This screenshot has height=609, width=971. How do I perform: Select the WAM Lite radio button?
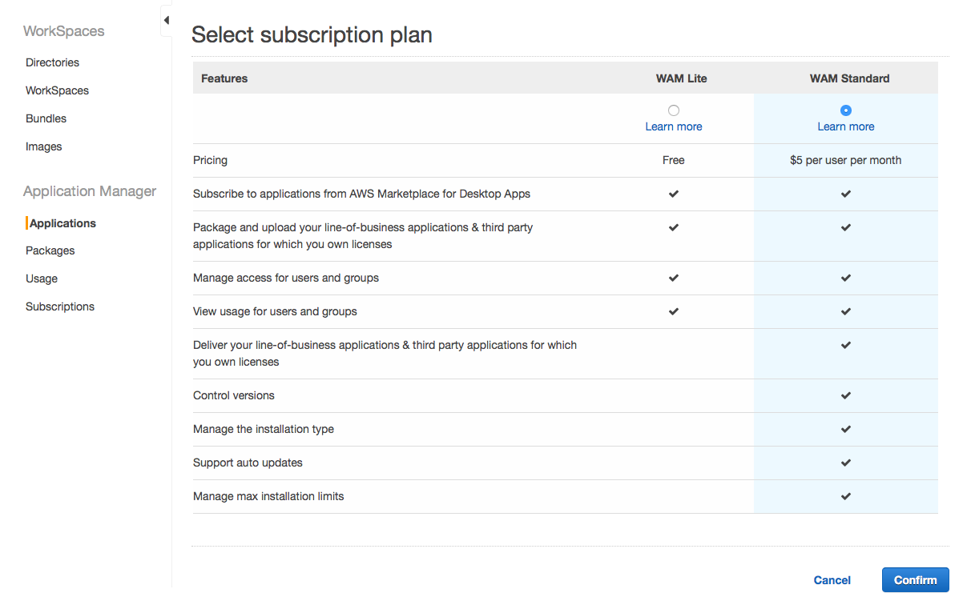tap(674, 110)
